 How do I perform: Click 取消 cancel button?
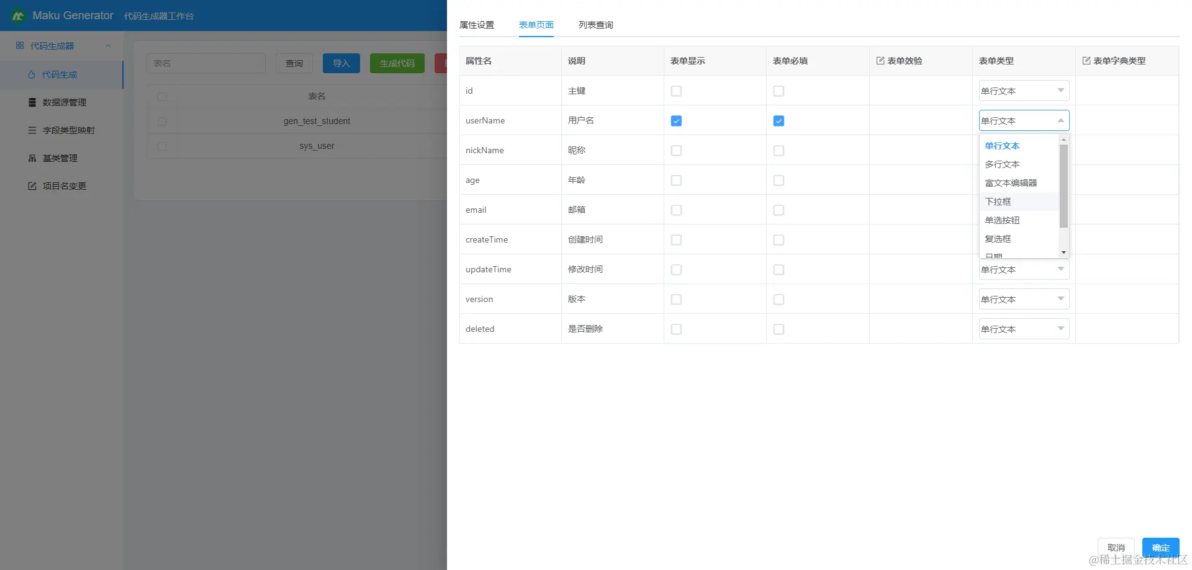click(x=1116, y=548)
